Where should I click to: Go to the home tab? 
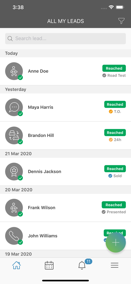tap(16, 265)
